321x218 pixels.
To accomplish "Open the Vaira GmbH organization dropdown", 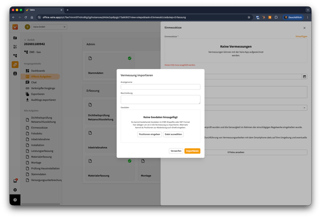I will coord(45,27).
